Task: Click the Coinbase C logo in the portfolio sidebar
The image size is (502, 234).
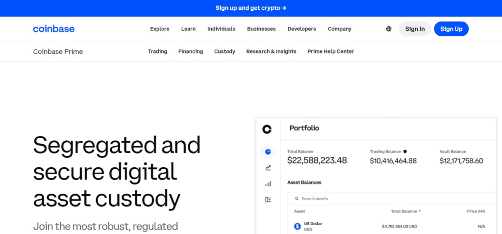Action: pos(267,129)
